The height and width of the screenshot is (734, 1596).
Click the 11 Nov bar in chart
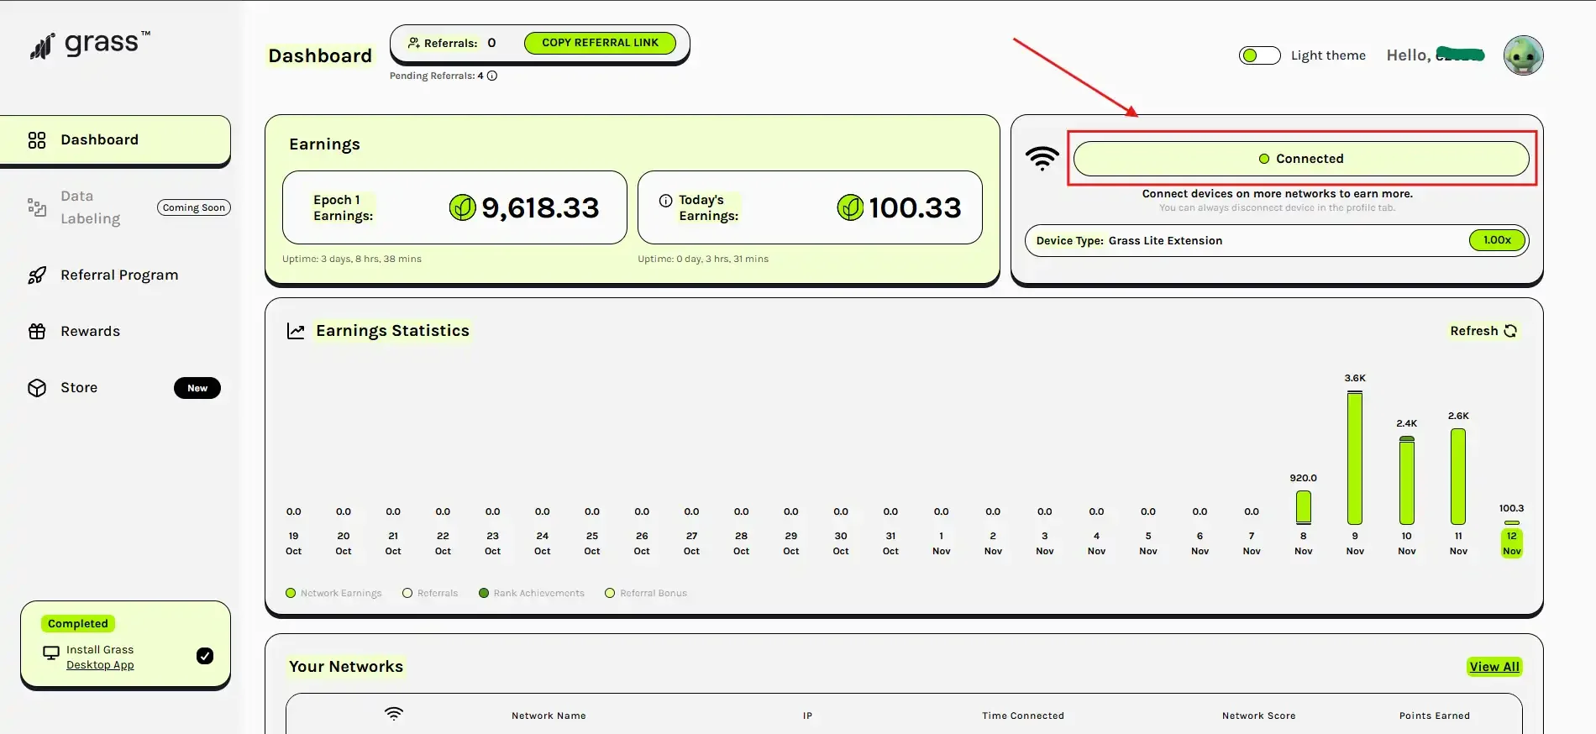1458,477
